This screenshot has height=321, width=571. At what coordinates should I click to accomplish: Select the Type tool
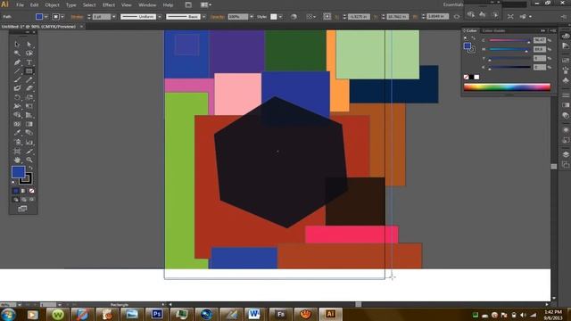coord(29,62)
